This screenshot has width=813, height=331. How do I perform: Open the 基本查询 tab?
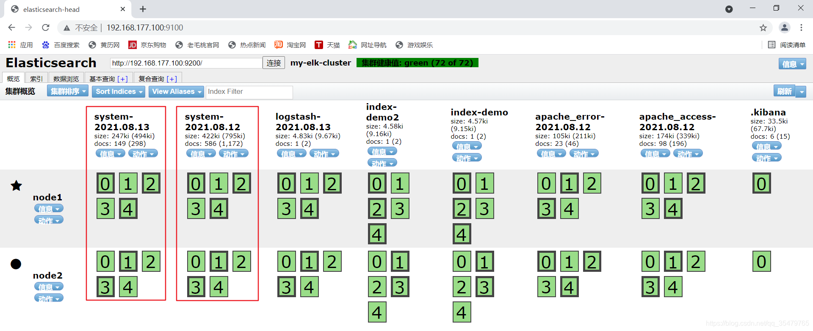tap(108, 78)
